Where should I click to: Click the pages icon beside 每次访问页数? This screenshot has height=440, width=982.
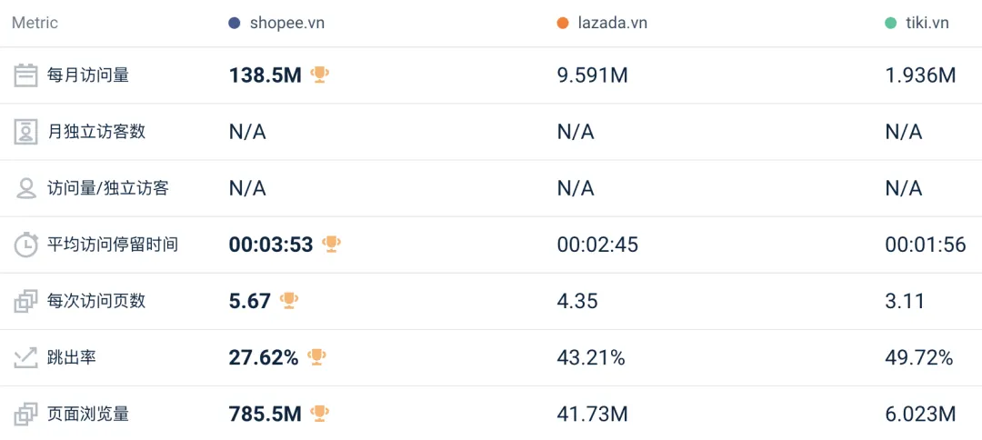tap(25, 301)
